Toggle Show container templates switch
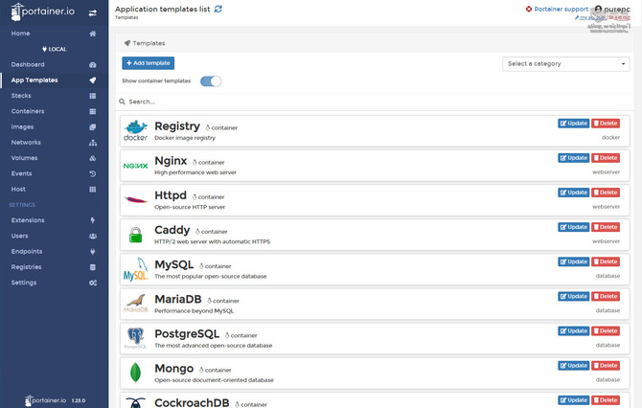 pyautogui.click(x=211, y=81)
